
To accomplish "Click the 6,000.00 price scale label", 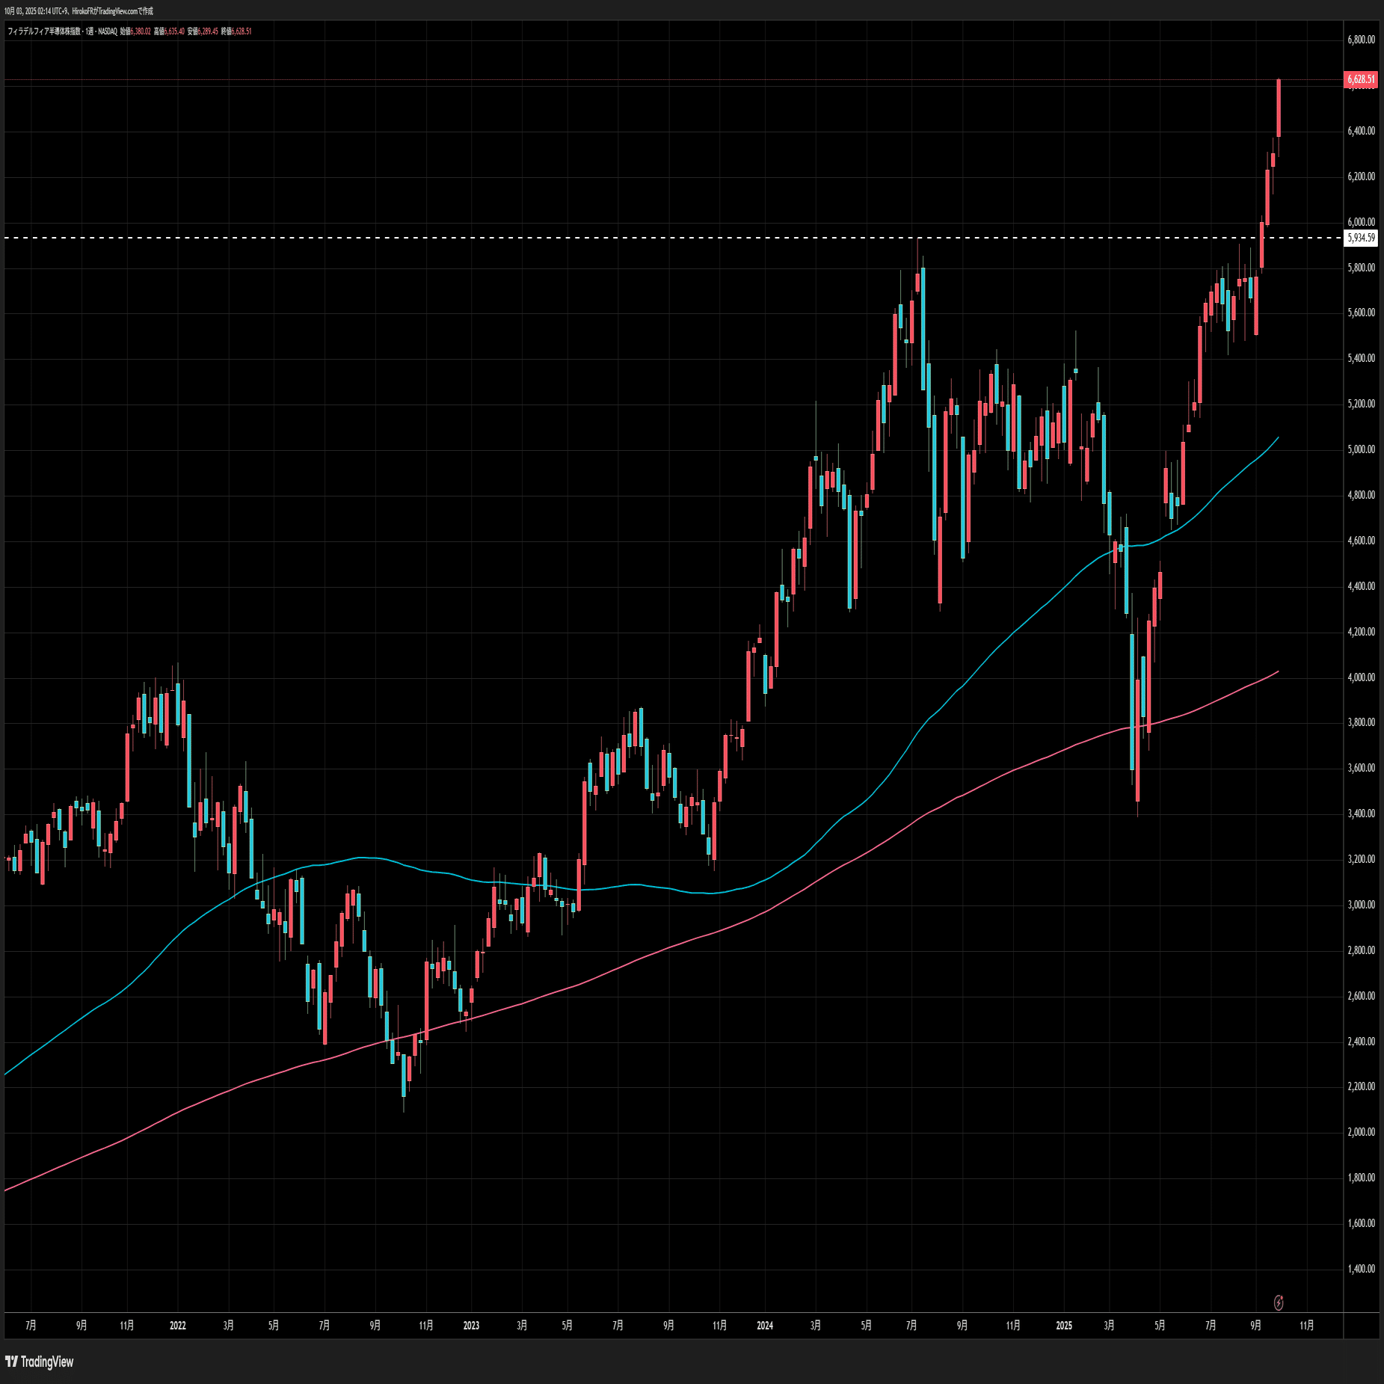I will pyautogui.click(x=1361, y=222).
